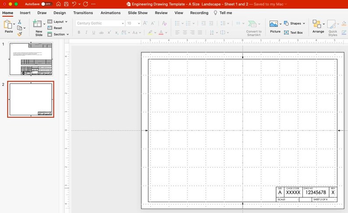Screen dimensions: 348x213
Task: Increase list indent level
Action: 211,23
